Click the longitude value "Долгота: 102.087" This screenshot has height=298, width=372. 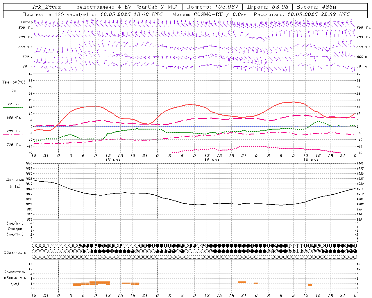click(x=212, y=7)
